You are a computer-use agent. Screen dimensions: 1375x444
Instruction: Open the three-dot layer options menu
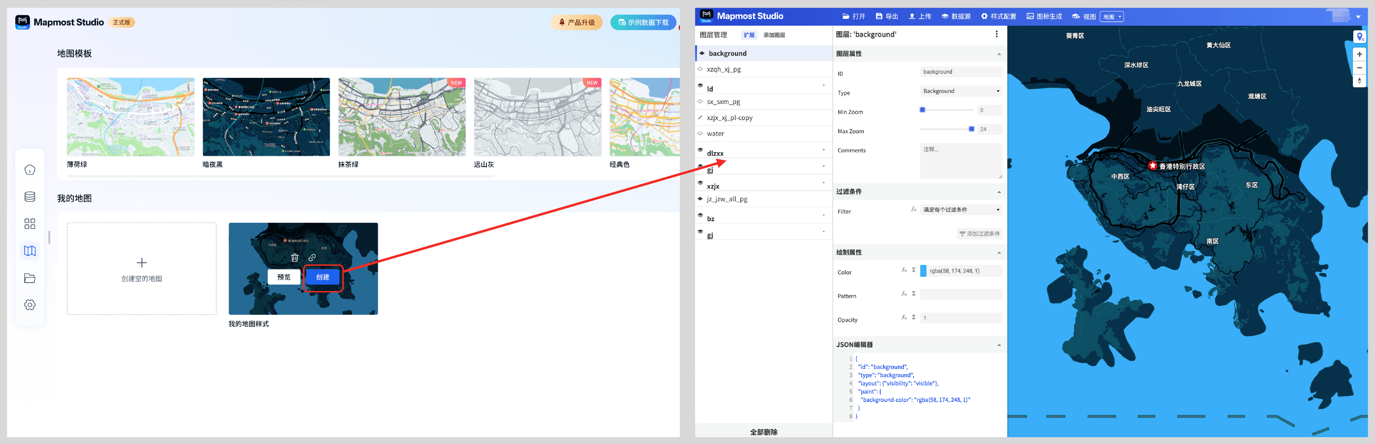(x=996, y=34)
